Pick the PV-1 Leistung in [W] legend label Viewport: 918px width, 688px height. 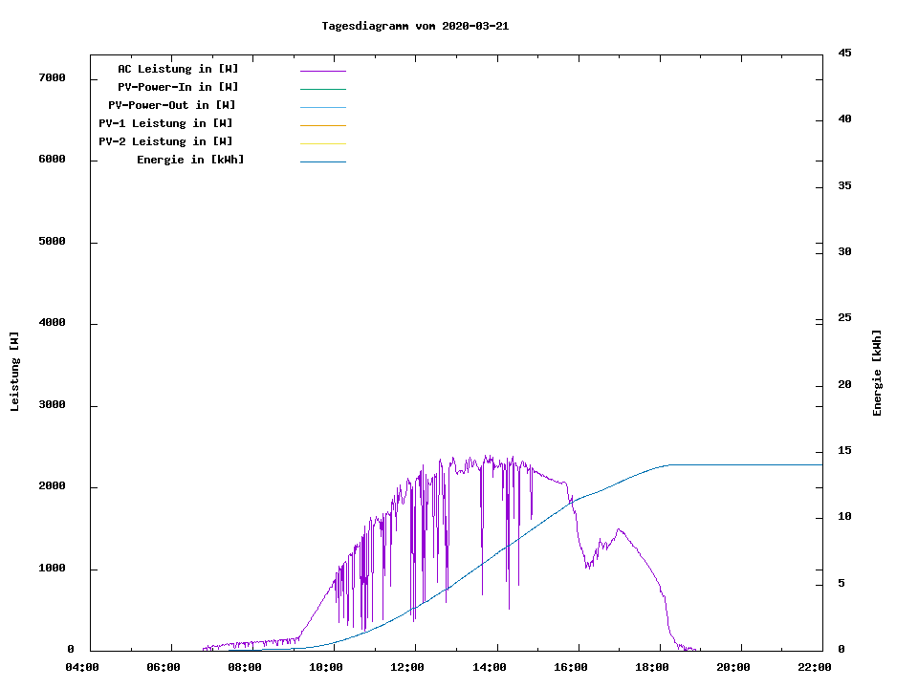[165, 123]
